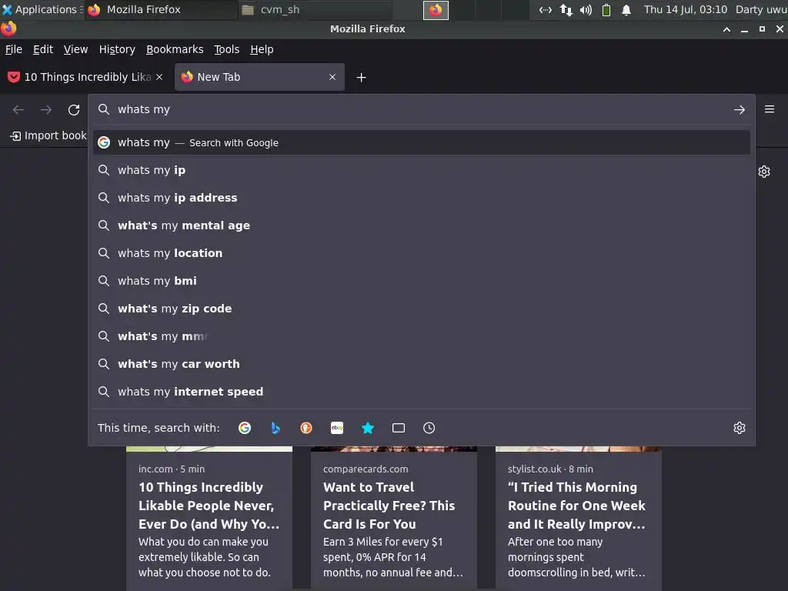Open comparecards.com travel card article

393,518
